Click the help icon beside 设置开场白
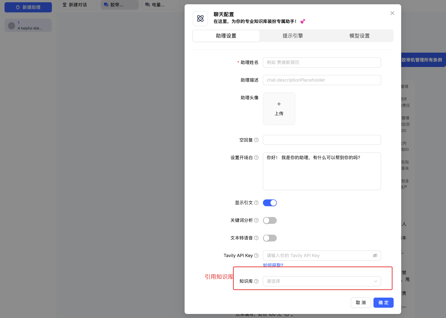The width and height of the screenshot is (446, 318). (256, 157)
